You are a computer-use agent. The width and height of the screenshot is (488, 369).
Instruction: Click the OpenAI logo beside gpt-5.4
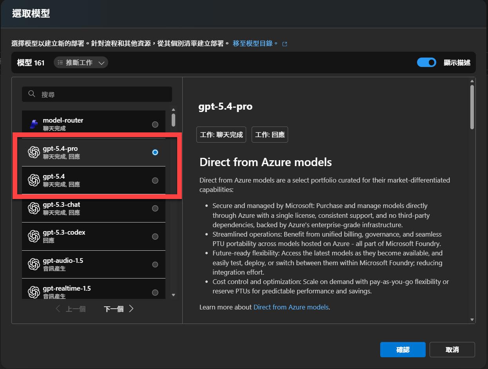coord(34,180)
